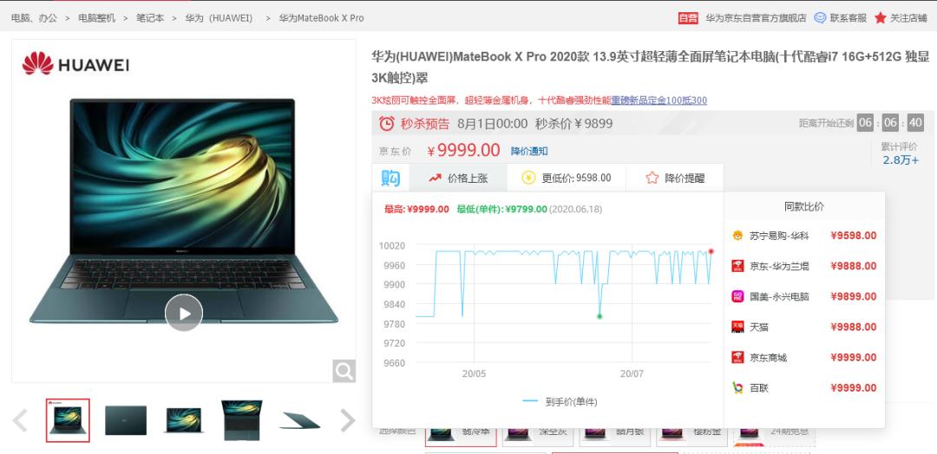Click the 联系客服 chat icon
Screen dimensions: 937x454
click(x=821, y=18)
